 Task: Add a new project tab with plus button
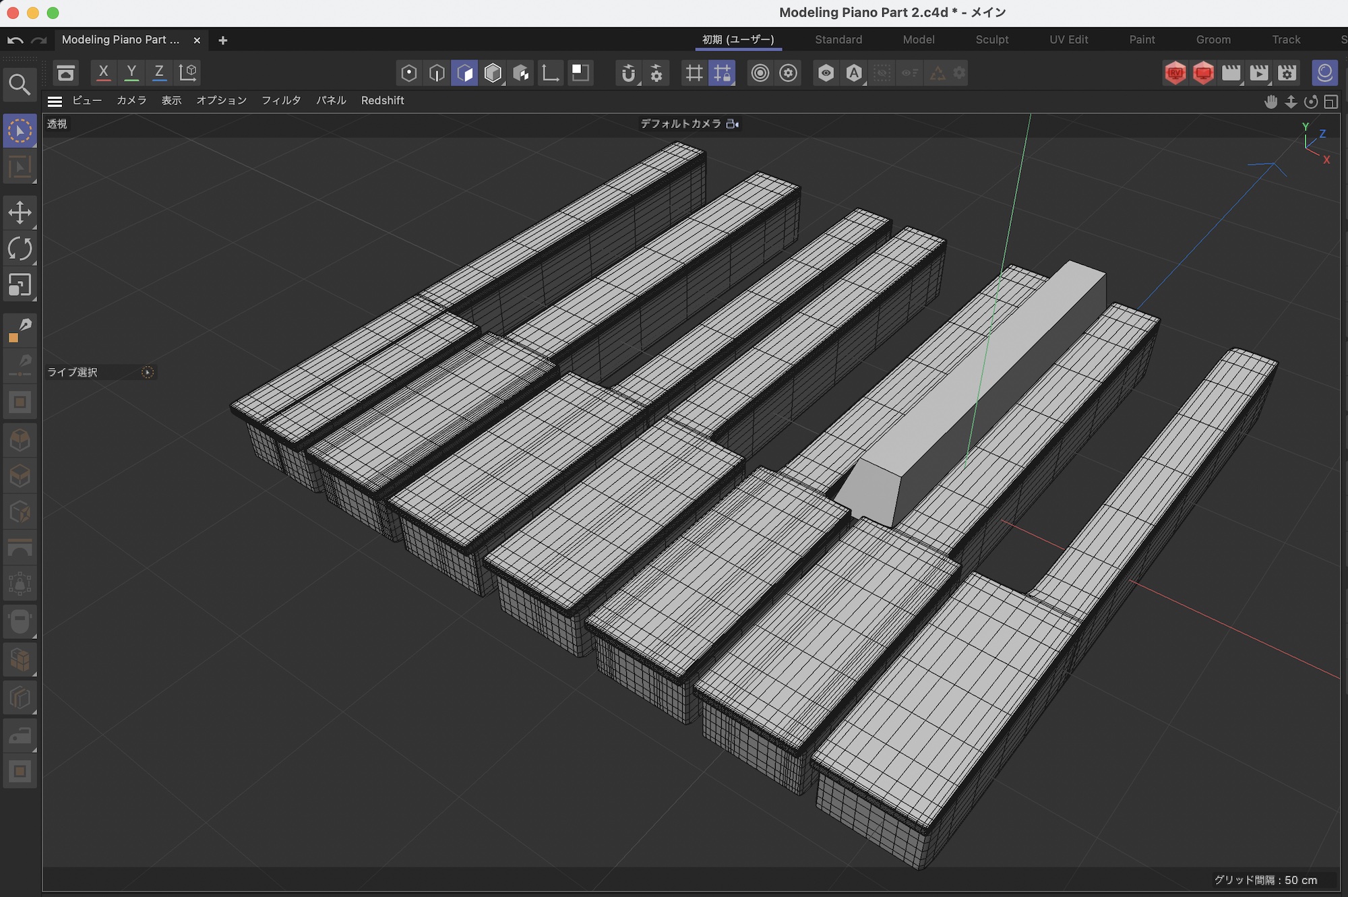pos(223,40)
